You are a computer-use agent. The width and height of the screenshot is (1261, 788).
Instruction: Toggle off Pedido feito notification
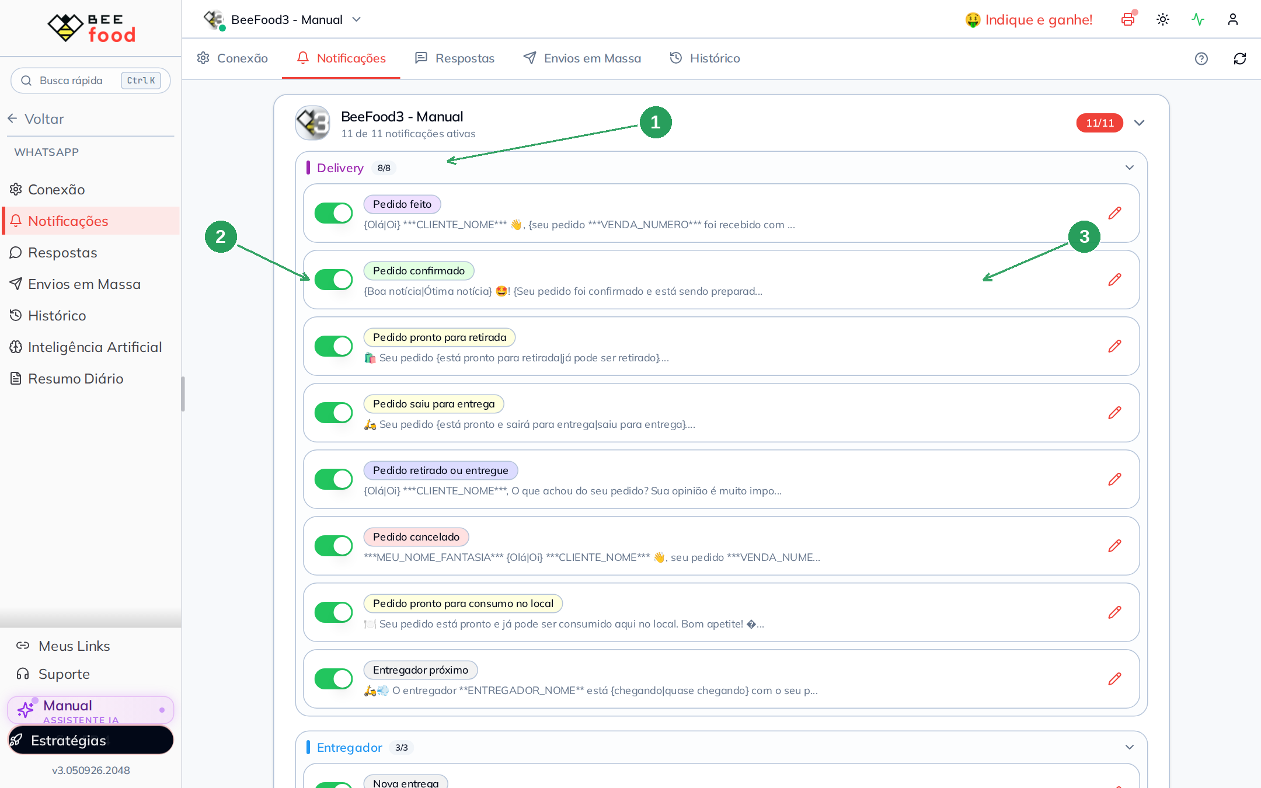click(333, 213)
